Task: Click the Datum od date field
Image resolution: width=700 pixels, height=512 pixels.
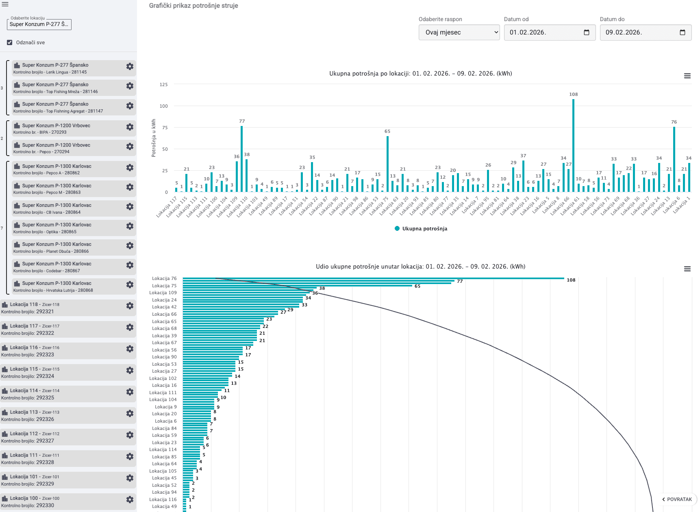Action: [543, 33]
